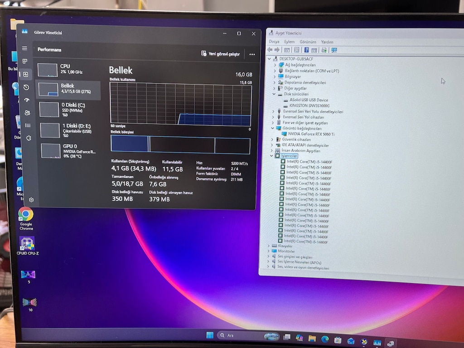Collapse Görüntü bağdaştırıcıları node
The image size is (464, 348).
[x=272, y=128]
